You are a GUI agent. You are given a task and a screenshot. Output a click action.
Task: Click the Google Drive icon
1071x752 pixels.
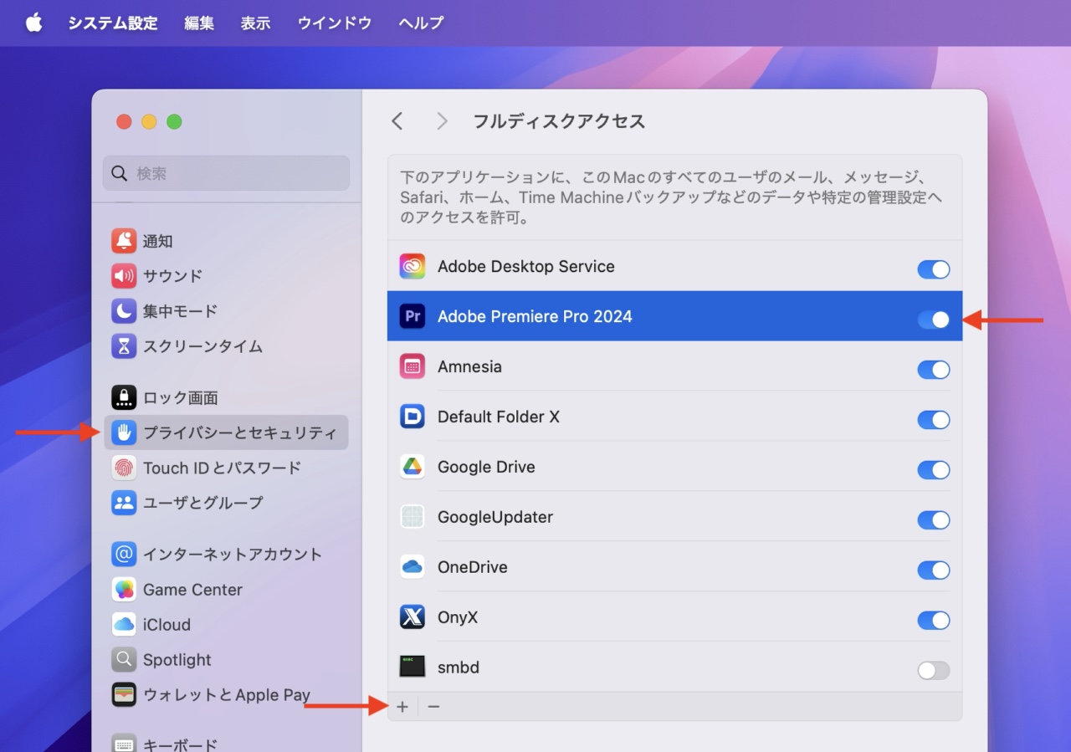413,467
